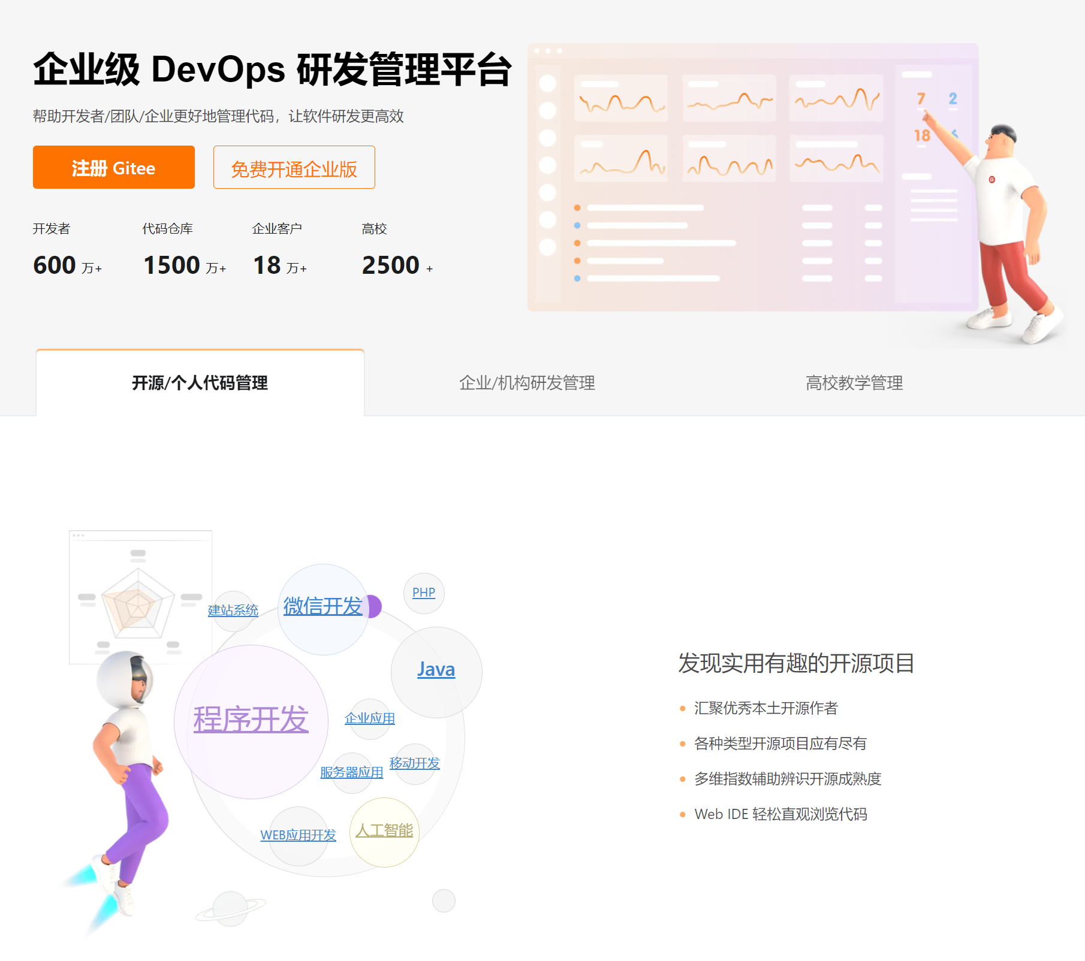Click the 发现实用有趣的开源项目 heading
The image size is (1085, 961).
[797, 663]
